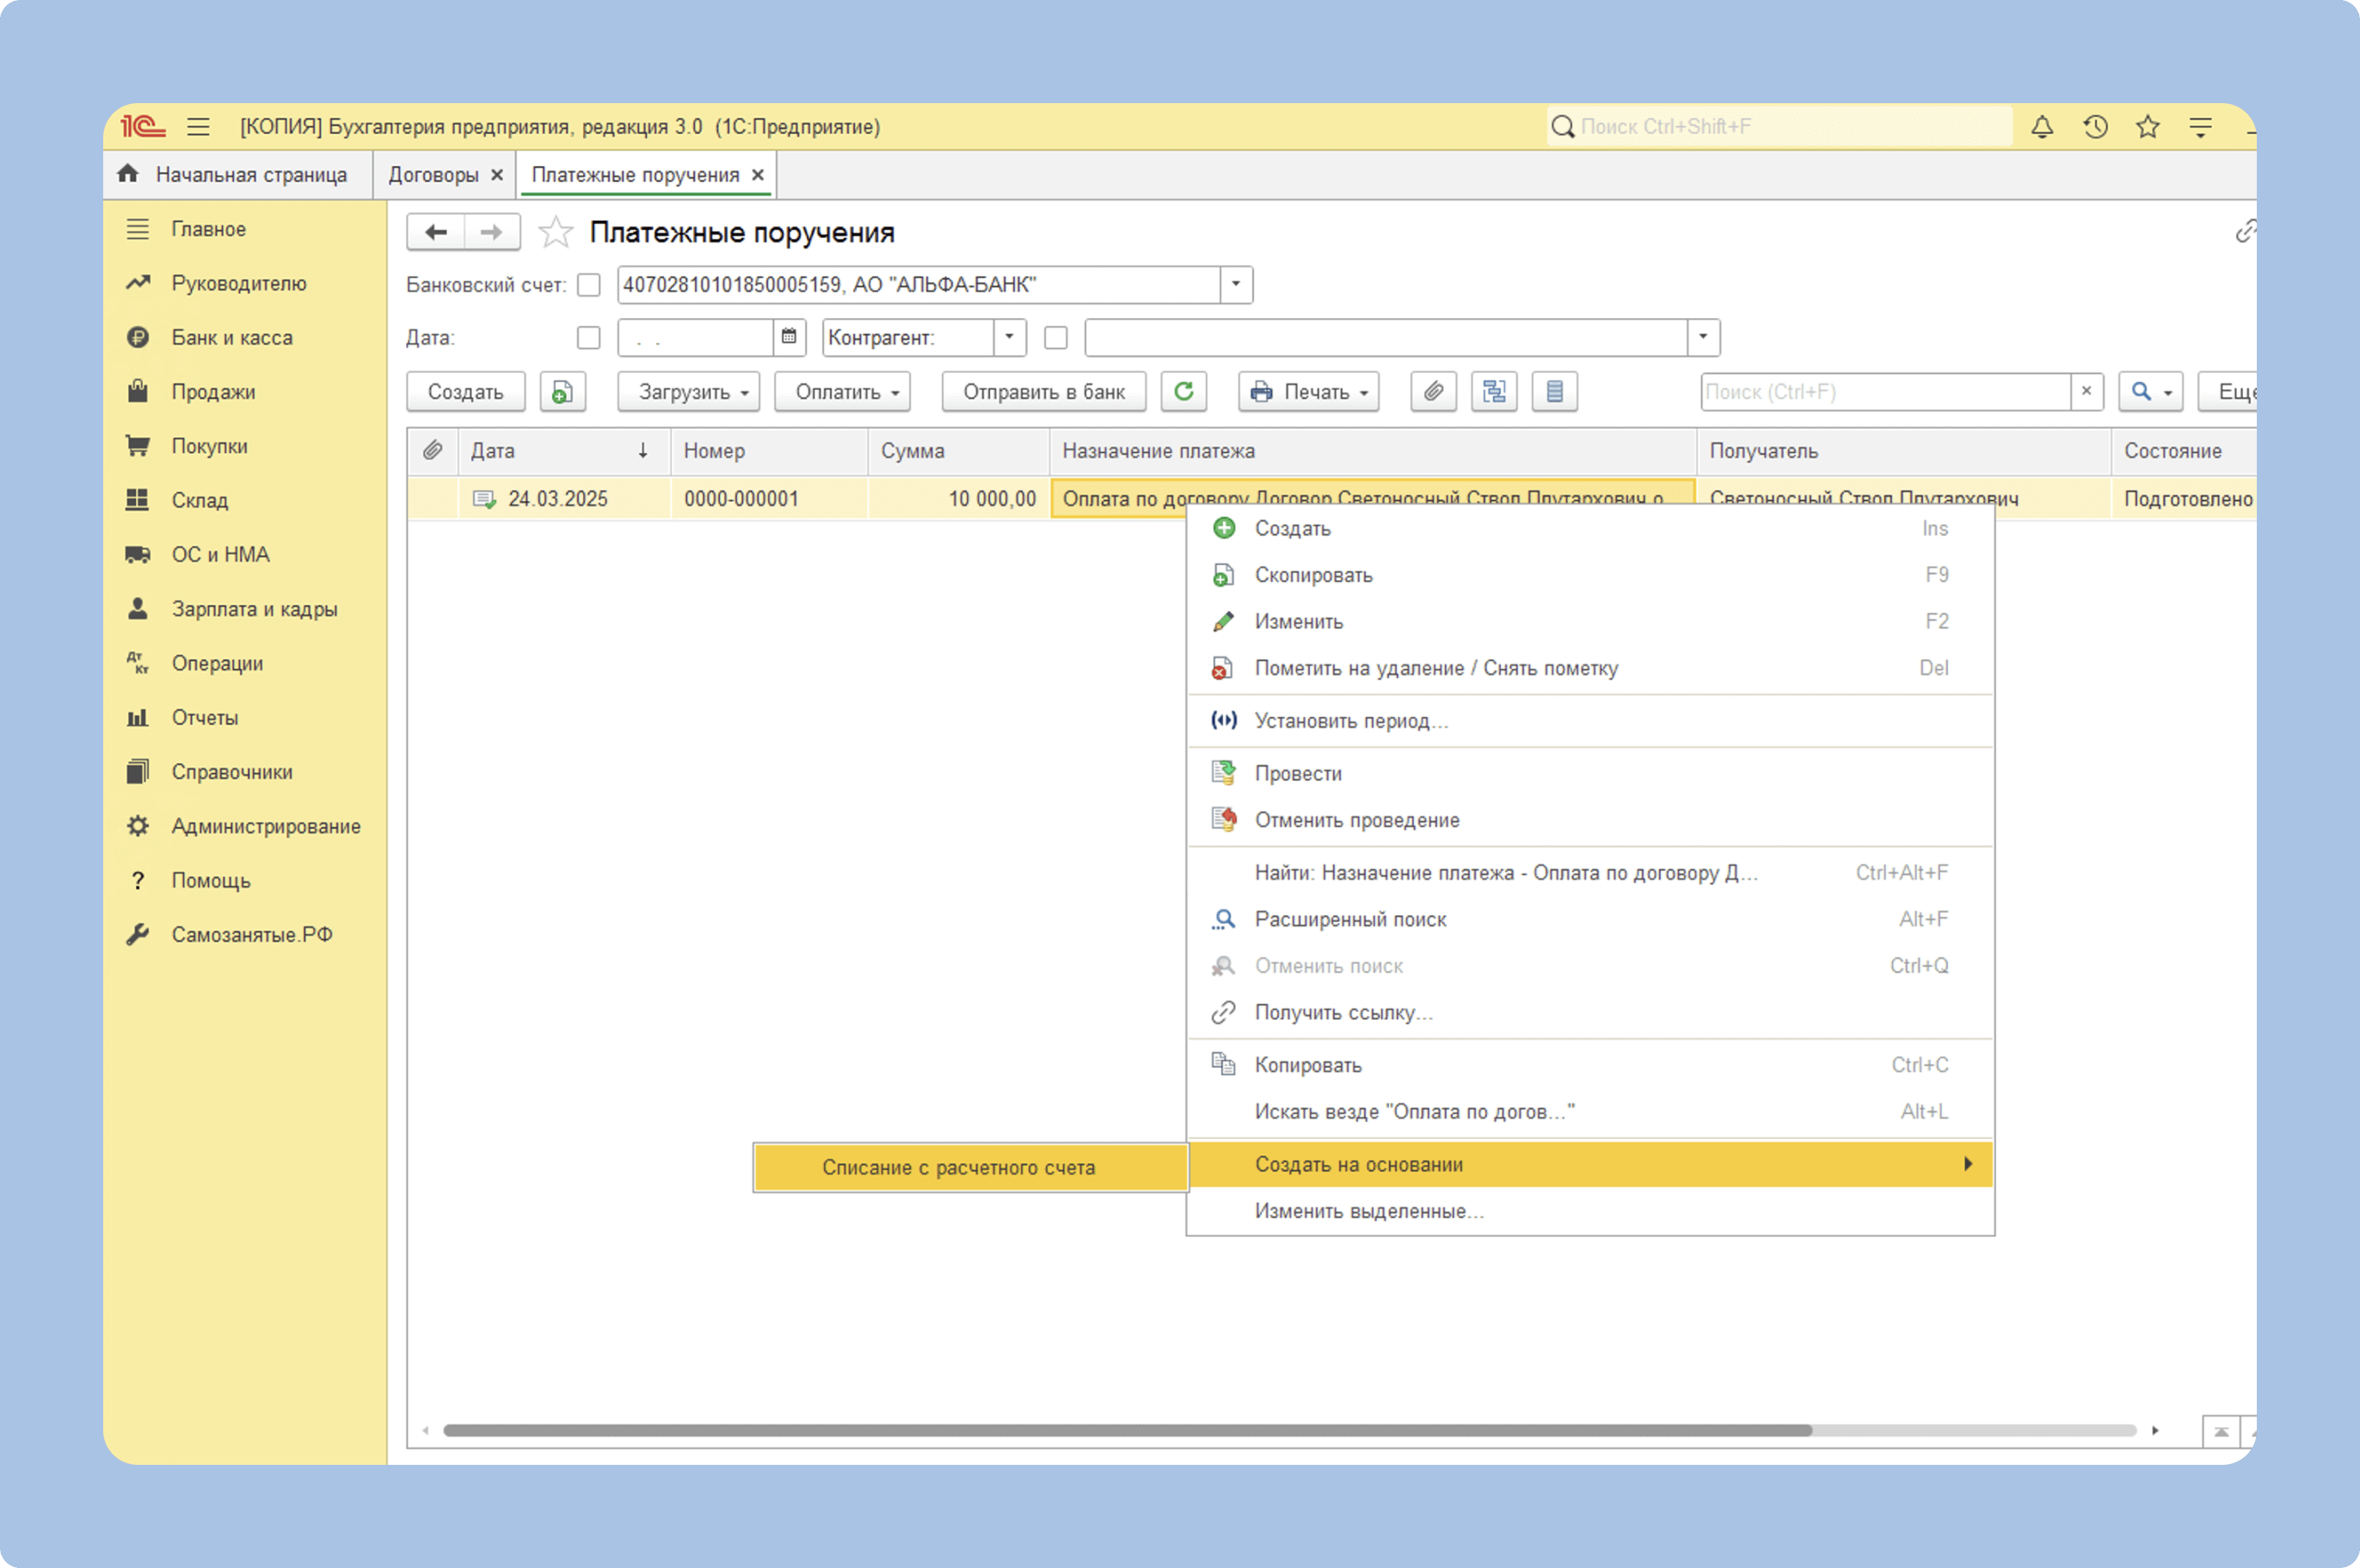This screenshot has height=1568, width=2360.
Task: Open service settings lines icon in title bar
Action: (2200, 127)
